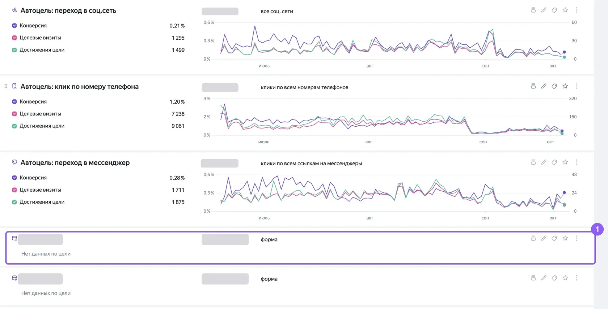
Task: Click tag icon for 'переход в мессенджер' goal
Action: coord(554,162)
